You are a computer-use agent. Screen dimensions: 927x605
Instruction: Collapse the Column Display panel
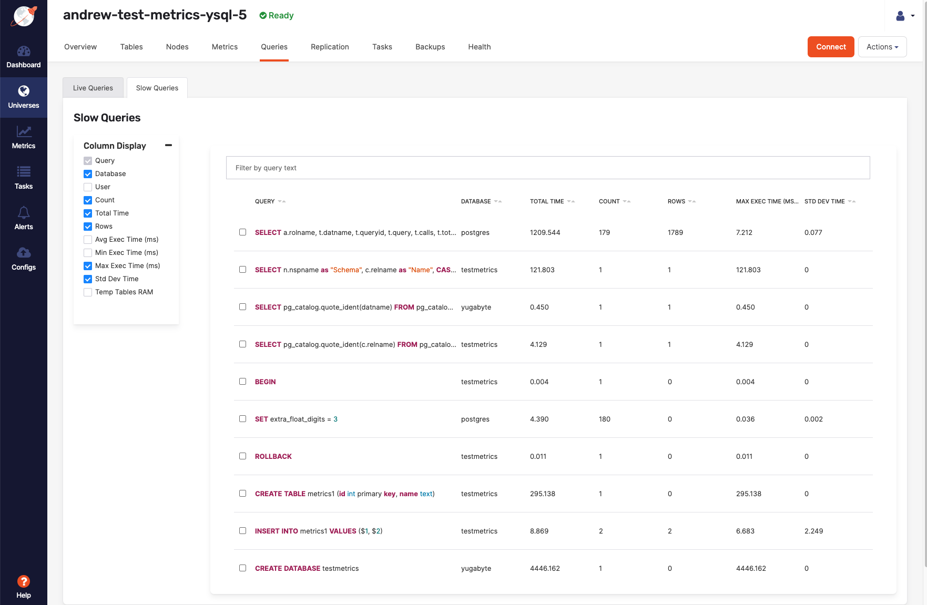168,145
